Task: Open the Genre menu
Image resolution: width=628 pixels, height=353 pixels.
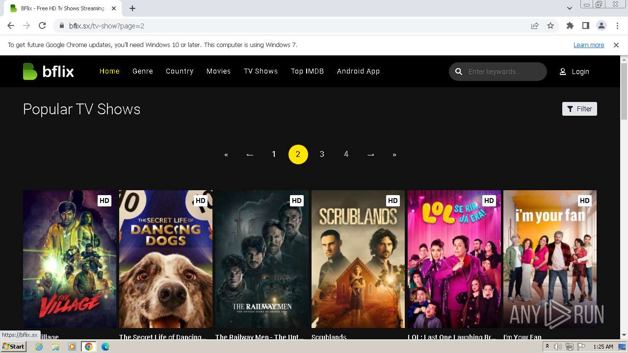Action: point(143,71)
